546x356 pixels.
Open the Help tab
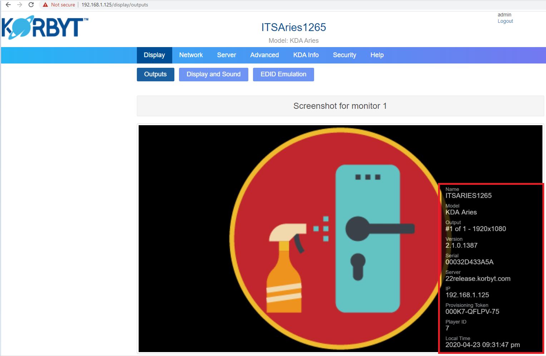(x=377, y=55)
